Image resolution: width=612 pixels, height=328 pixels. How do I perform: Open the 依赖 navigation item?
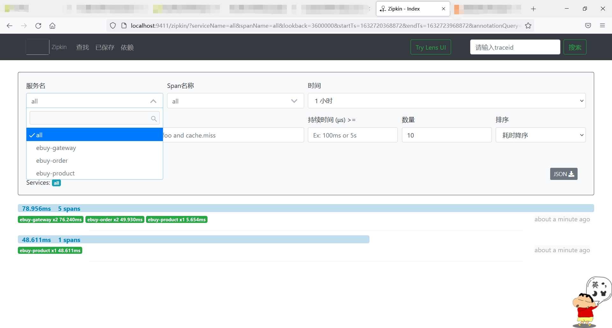click(x=127, y=47)
